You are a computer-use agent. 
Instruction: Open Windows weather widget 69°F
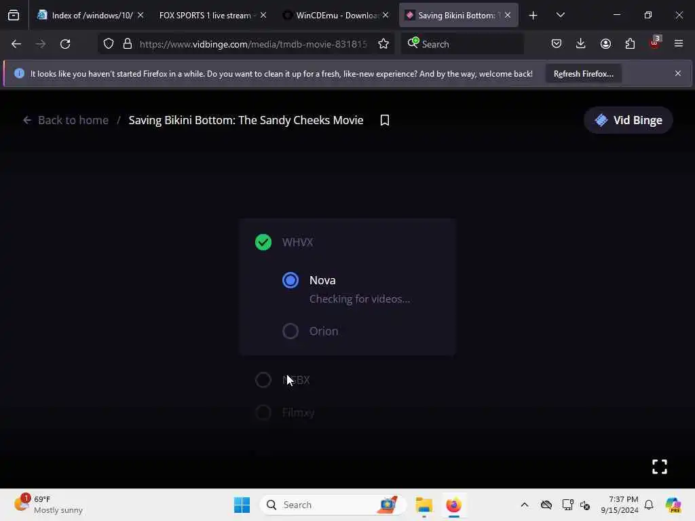(49, 505)
